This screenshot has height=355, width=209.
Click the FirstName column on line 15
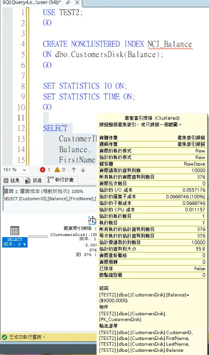(x=77, y=160)
